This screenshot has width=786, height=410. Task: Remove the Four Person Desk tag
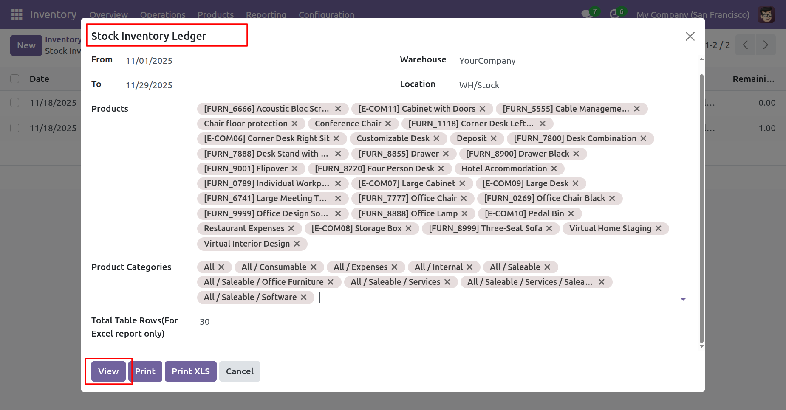point(441,169)
